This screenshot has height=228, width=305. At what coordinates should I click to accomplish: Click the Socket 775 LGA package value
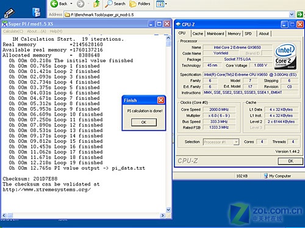click(237, 59)
